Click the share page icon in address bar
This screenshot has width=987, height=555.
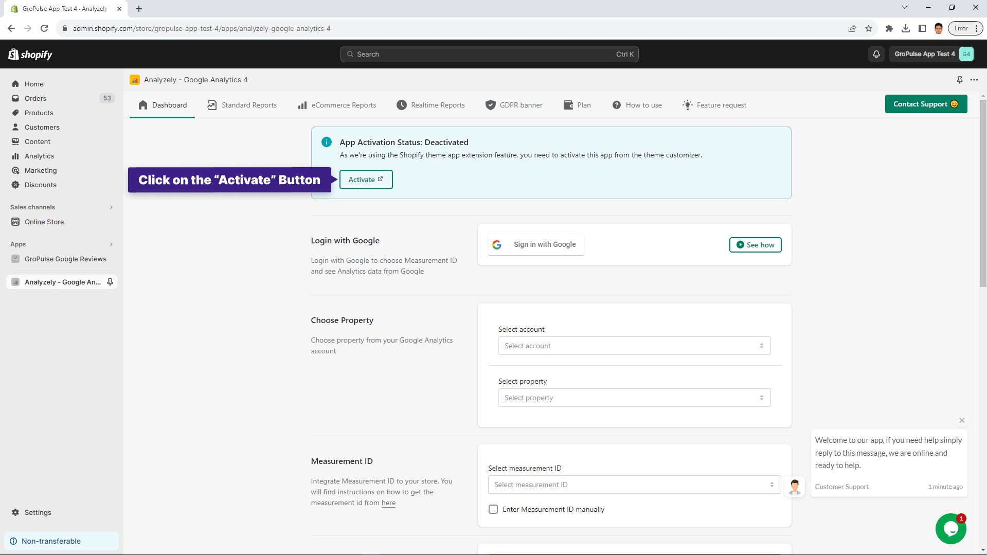852,28
